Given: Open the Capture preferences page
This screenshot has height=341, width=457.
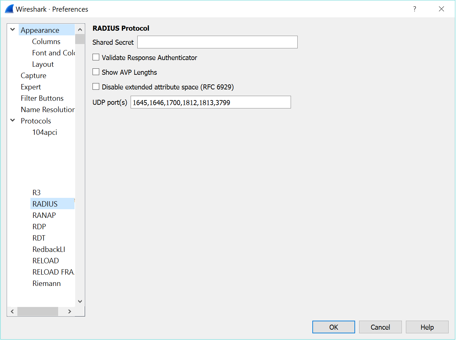Looking at the screenshot, I should point(33,76).
